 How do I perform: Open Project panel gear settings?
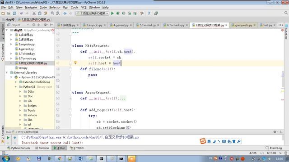[x=46, y=25]
